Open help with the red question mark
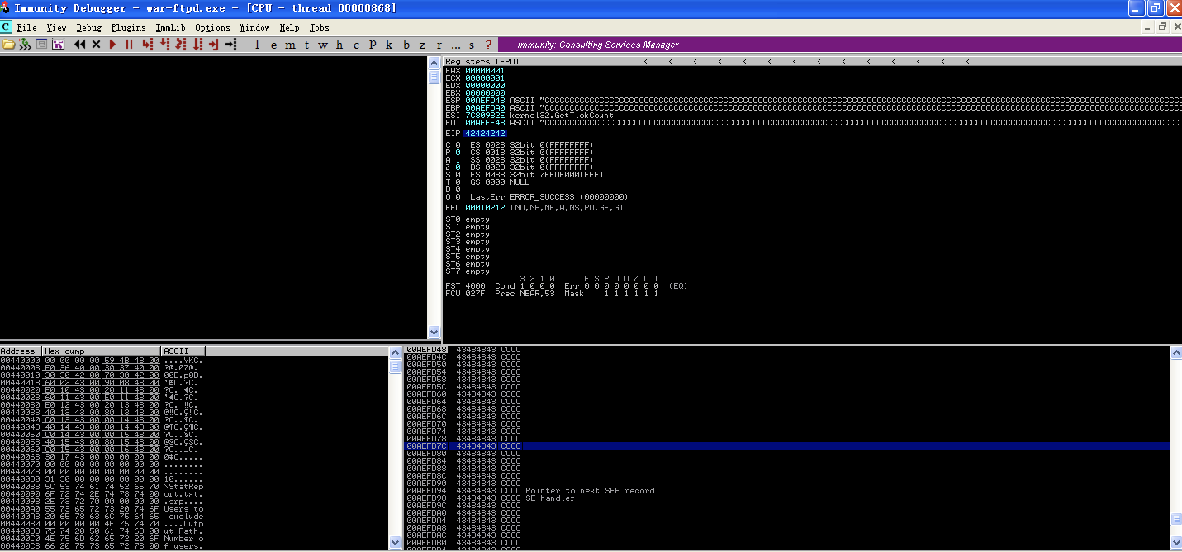 click(x=489, y=45)
